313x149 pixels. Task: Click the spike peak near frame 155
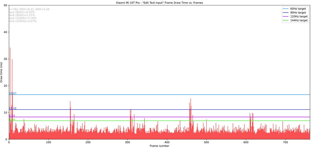[x=70, y=102]
